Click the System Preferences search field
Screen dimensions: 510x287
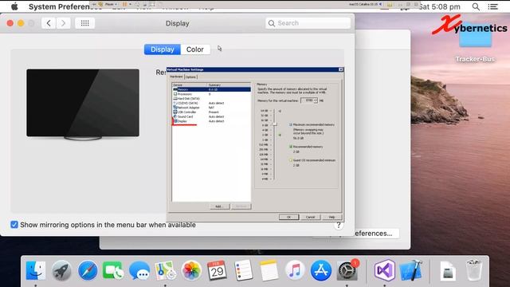[308, 23]
